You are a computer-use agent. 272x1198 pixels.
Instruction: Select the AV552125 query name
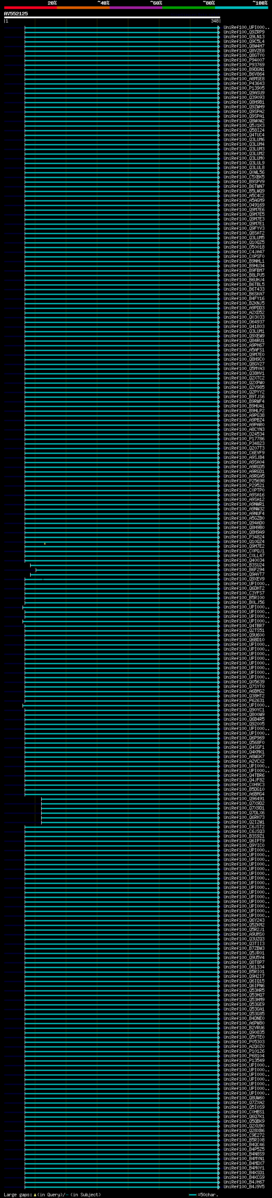click(16, 14)
